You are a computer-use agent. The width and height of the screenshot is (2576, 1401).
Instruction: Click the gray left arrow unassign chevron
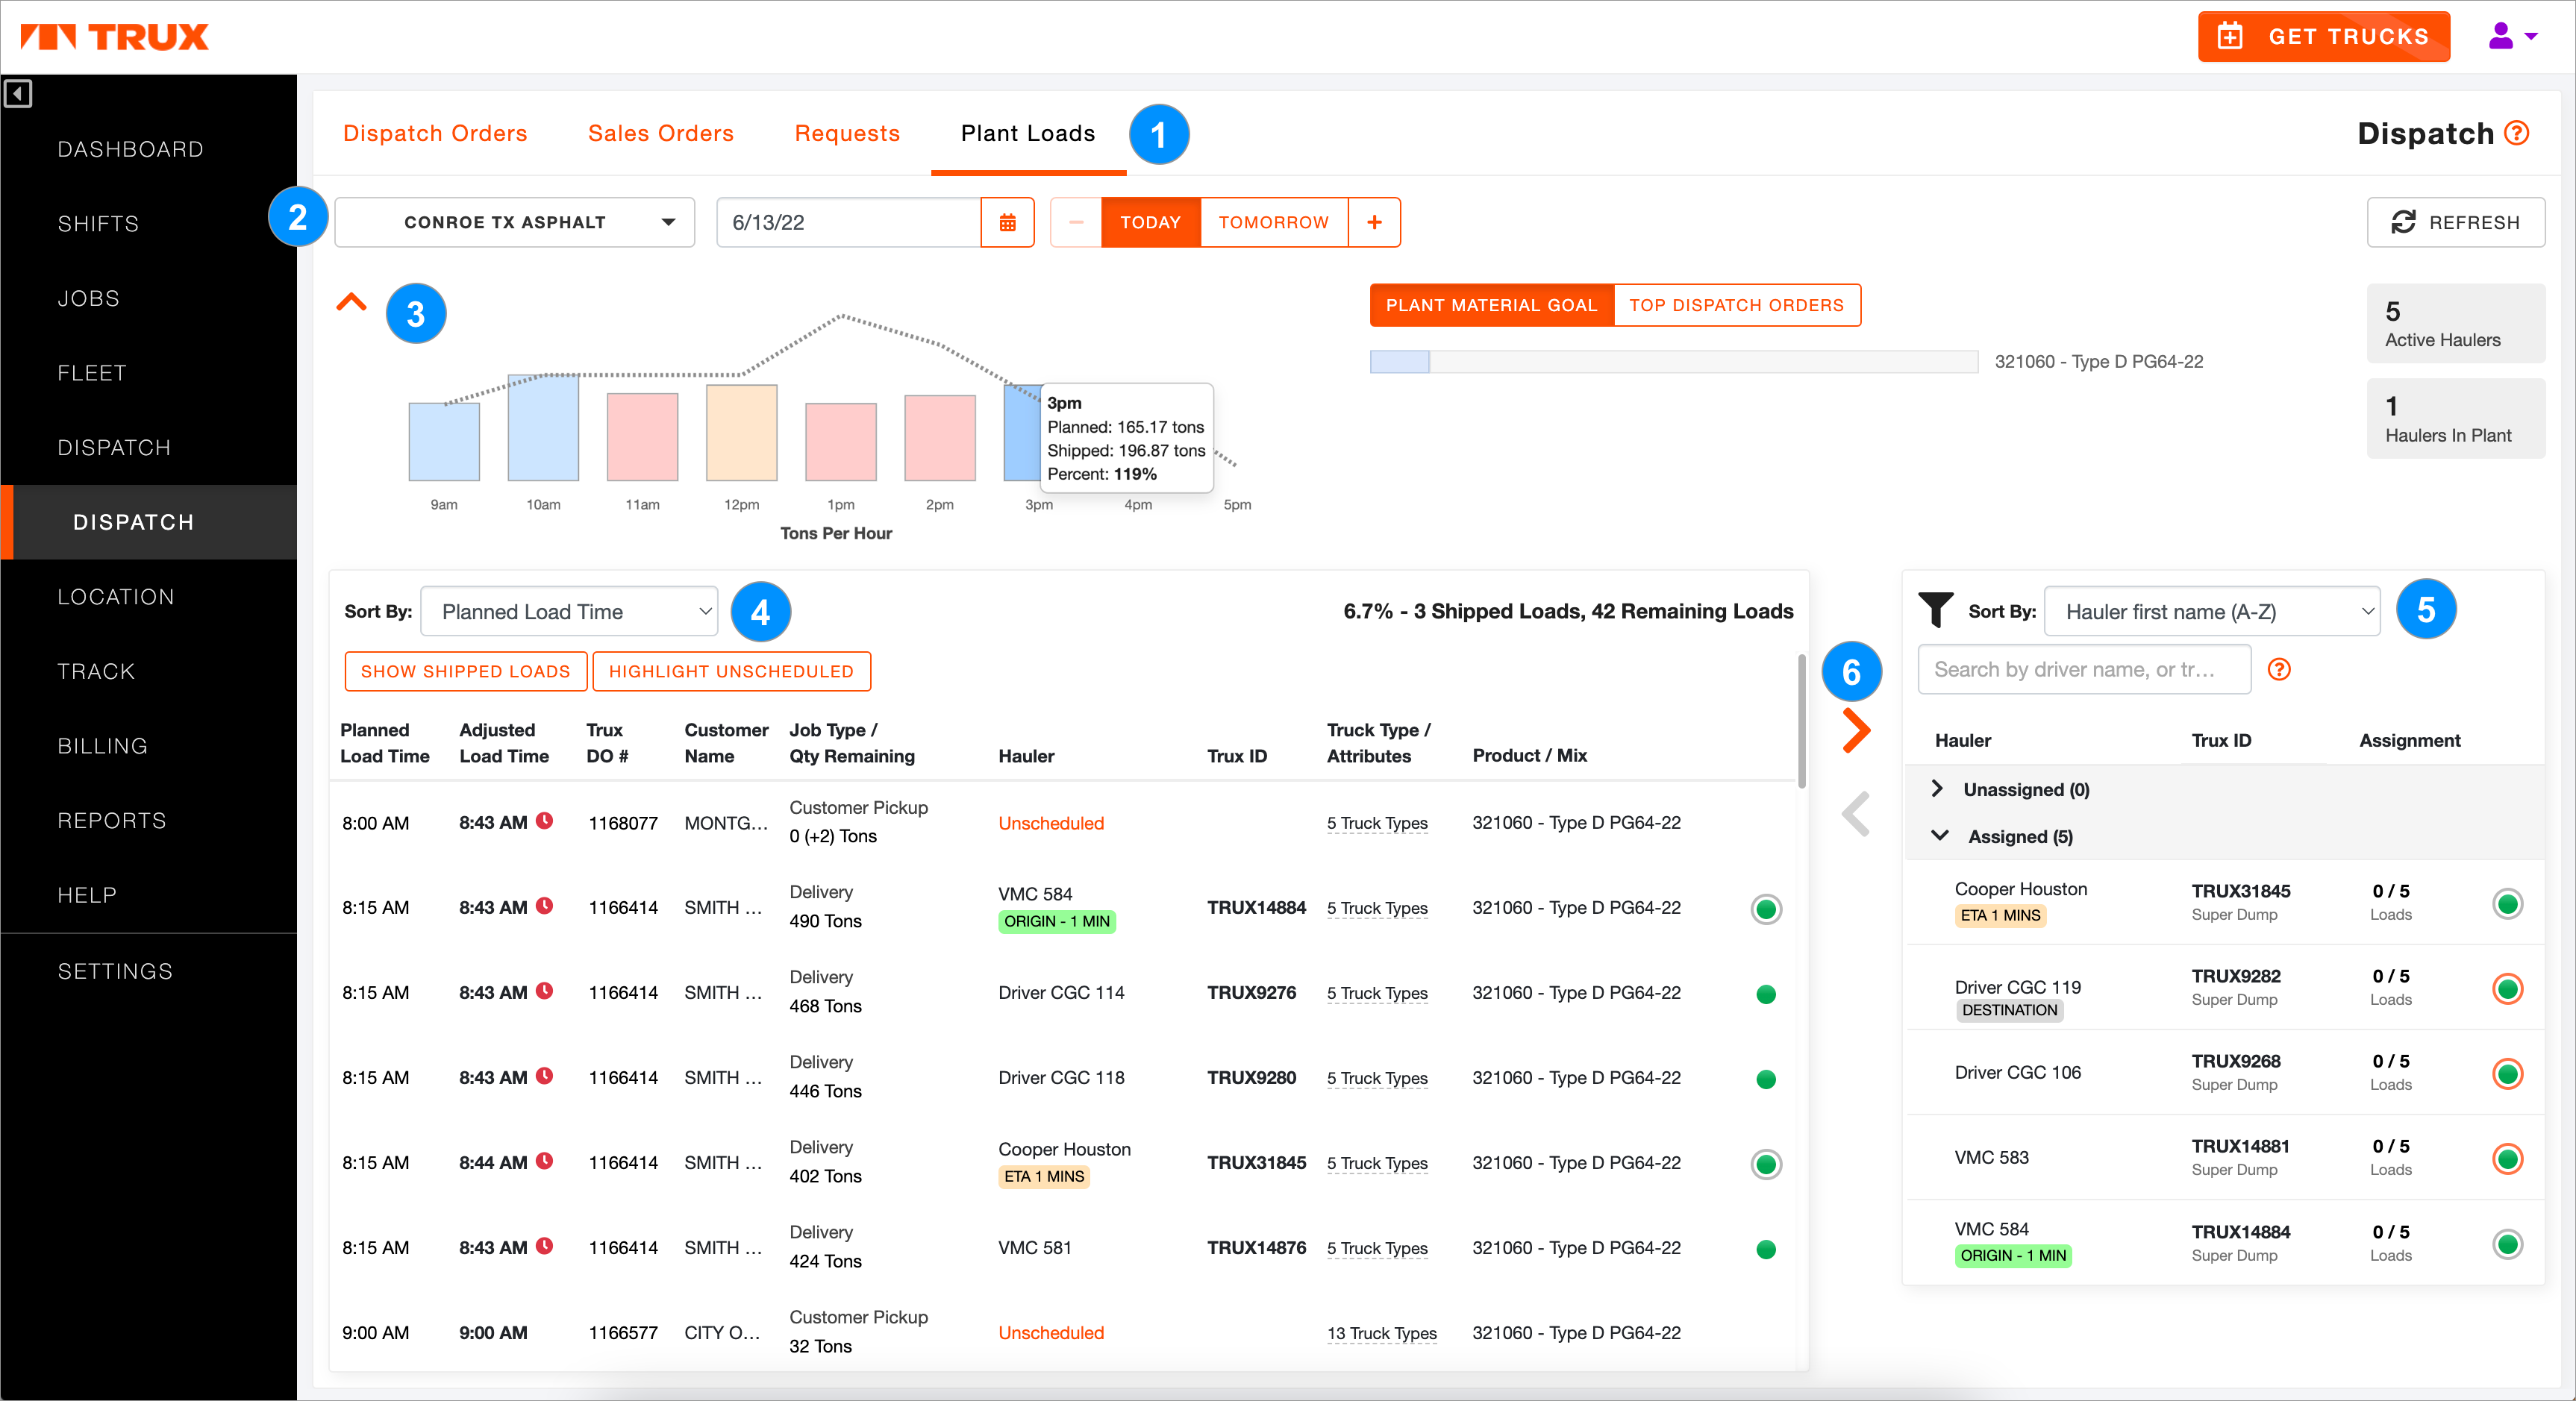pos(1856,814)
